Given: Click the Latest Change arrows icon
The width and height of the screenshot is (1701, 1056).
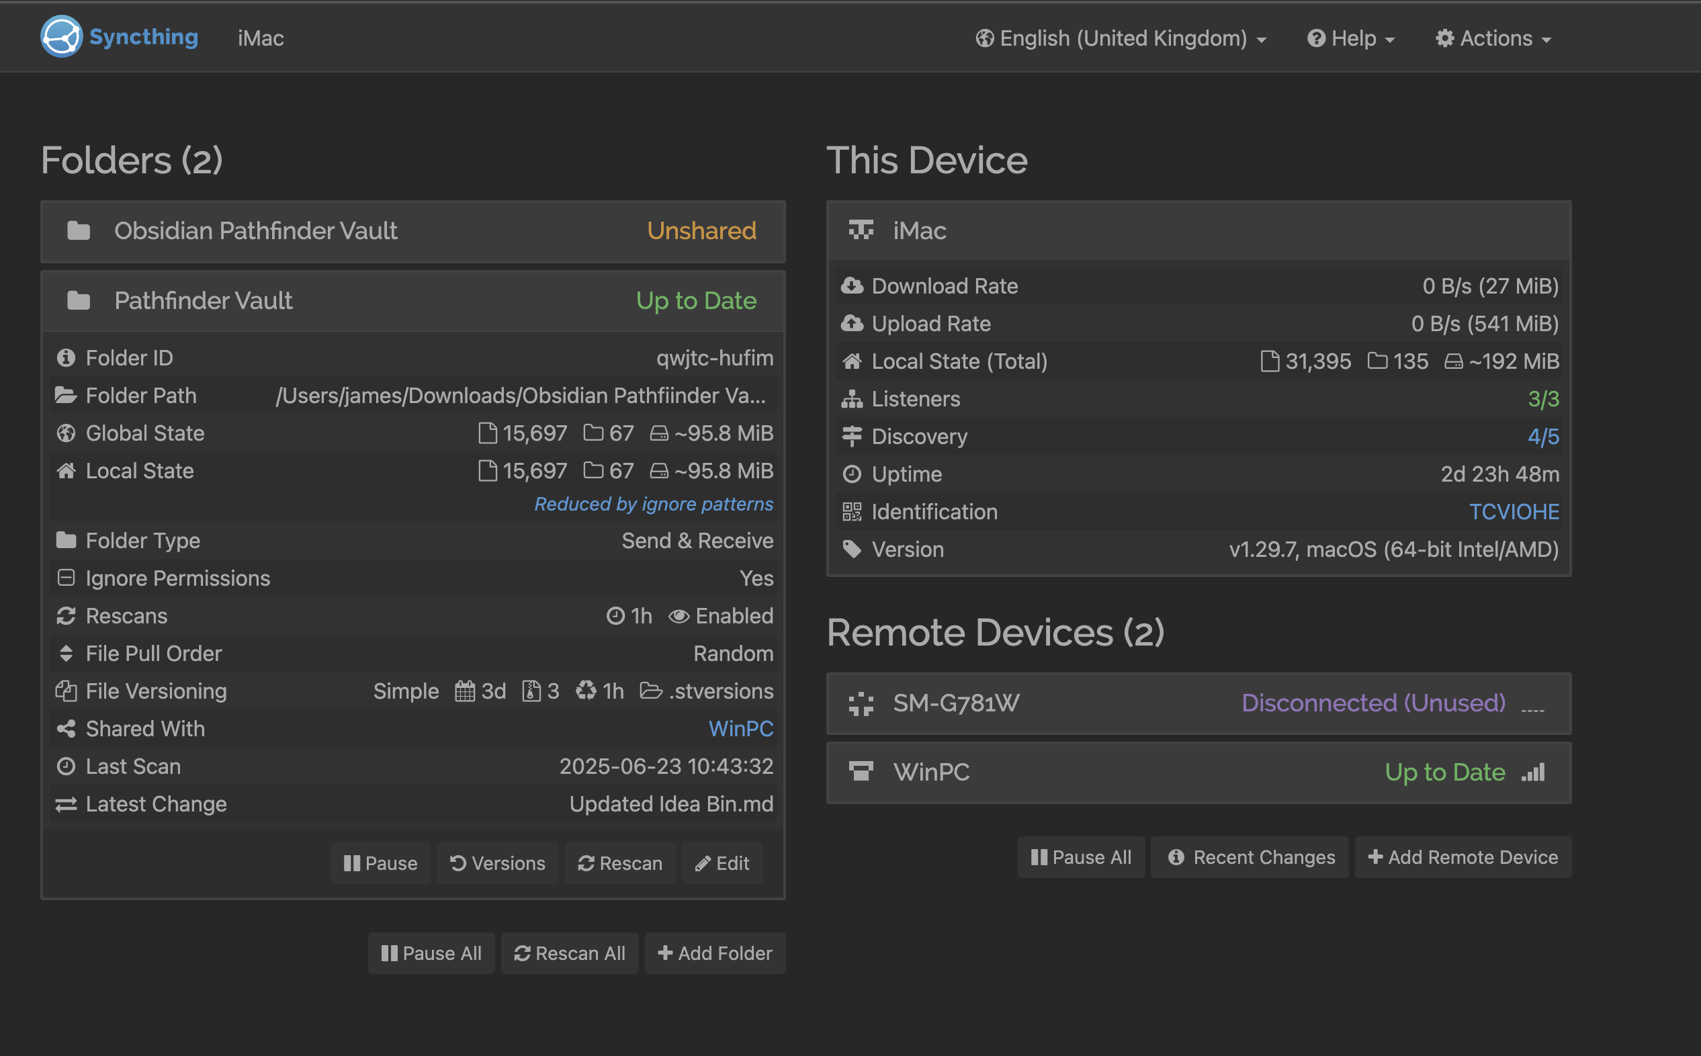Looking at the screenshot, I should pos(66,805).
